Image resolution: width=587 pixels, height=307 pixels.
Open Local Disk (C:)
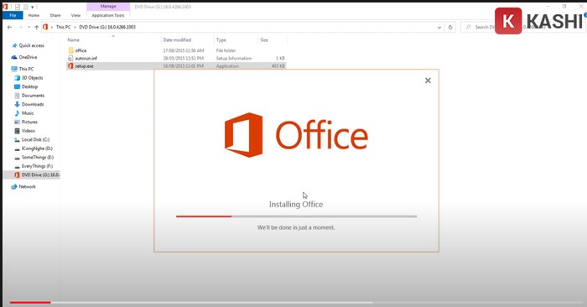35,139
